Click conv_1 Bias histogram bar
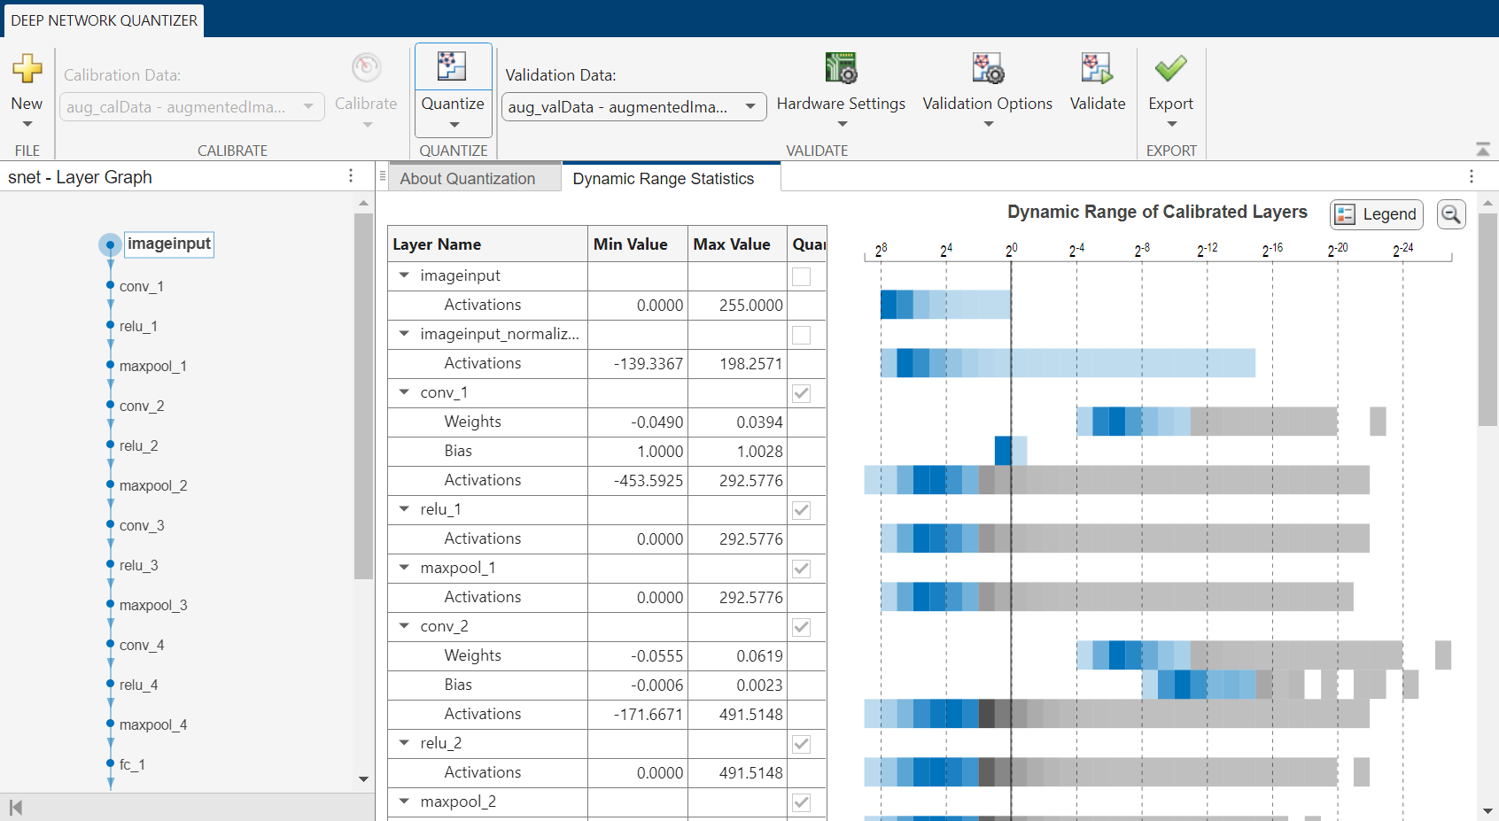 [1011, 451]
